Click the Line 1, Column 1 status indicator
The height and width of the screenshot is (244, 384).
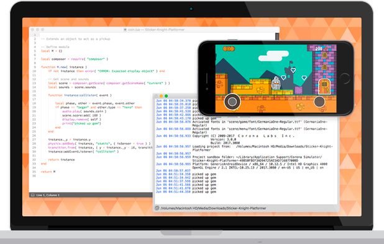click(x=48, y=195)
